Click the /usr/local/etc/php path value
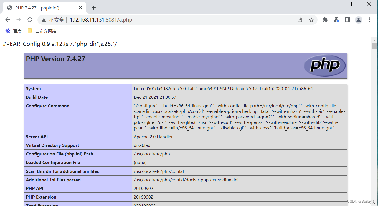Viewport: 378px width, 206px height. click(152, 154)
